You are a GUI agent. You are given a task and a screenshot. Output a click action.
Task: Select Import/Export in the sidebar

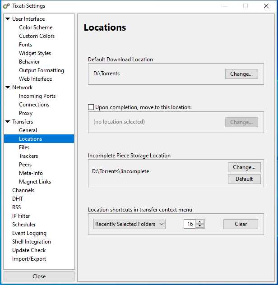29,259
